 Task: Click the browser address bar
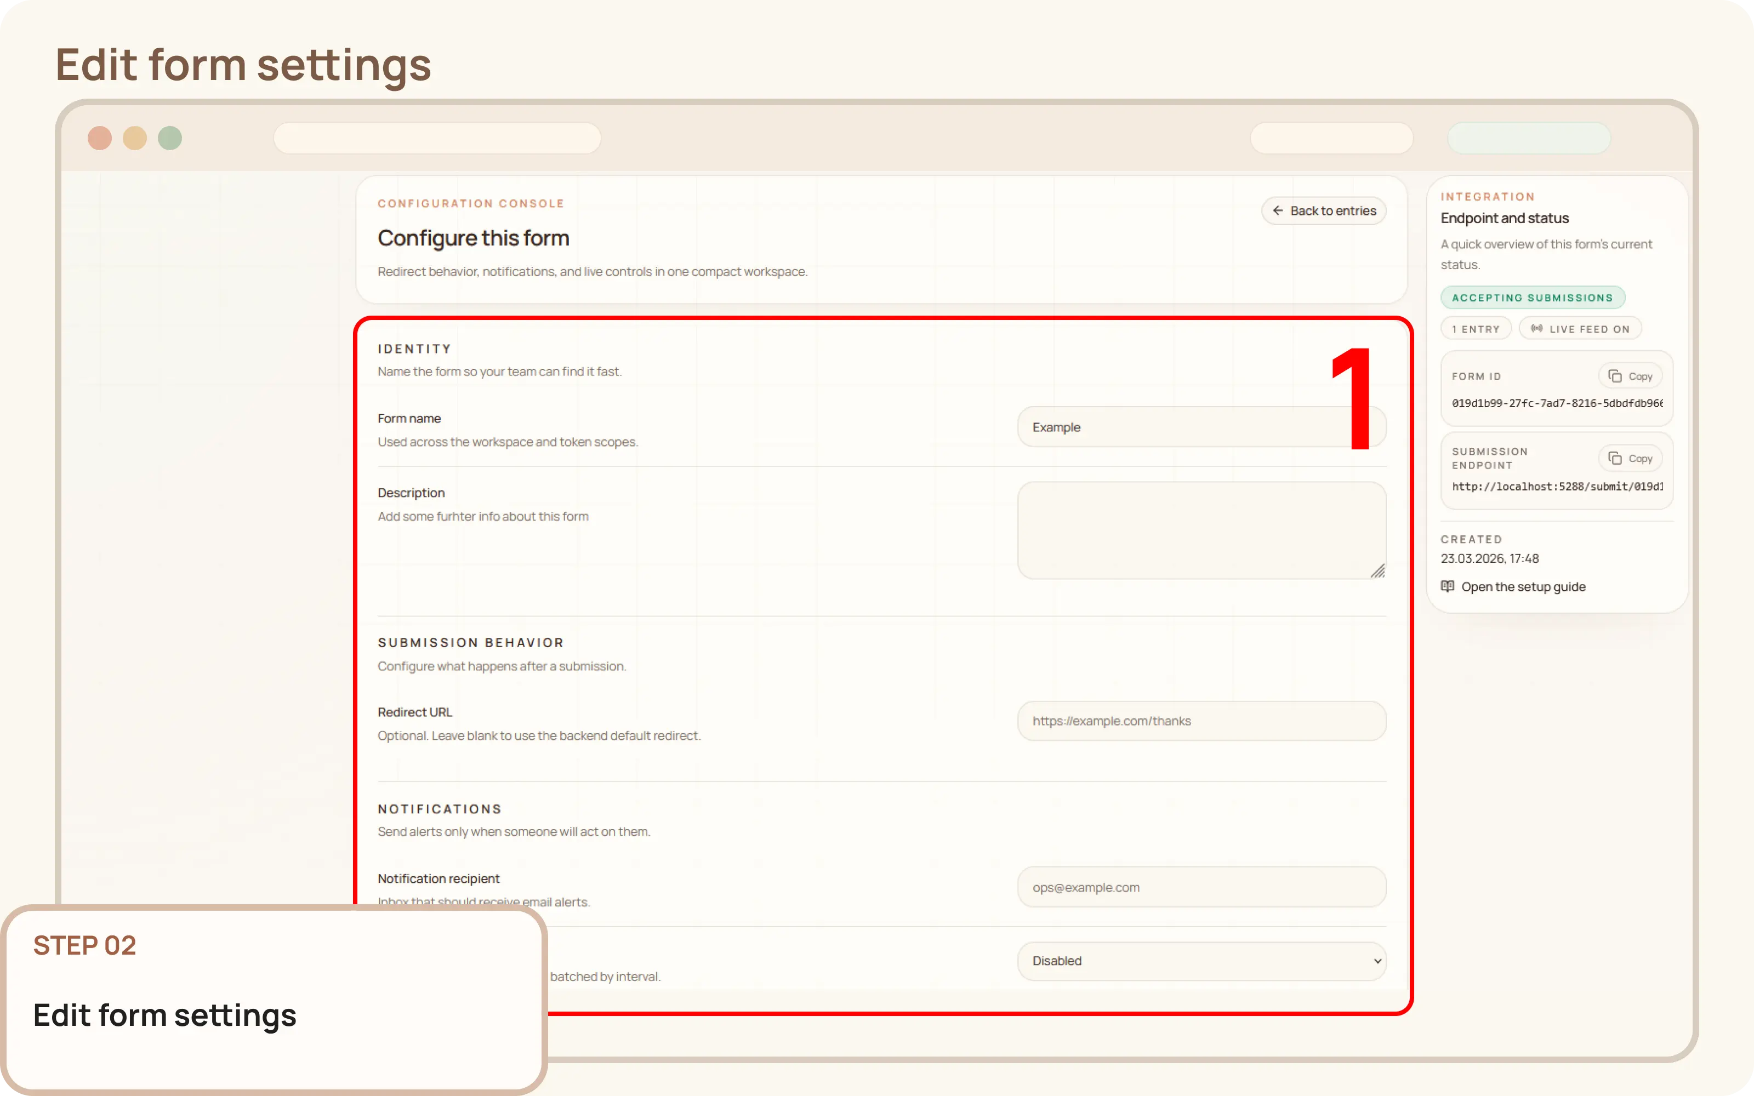pyautogui.click(x=437, y=138)
